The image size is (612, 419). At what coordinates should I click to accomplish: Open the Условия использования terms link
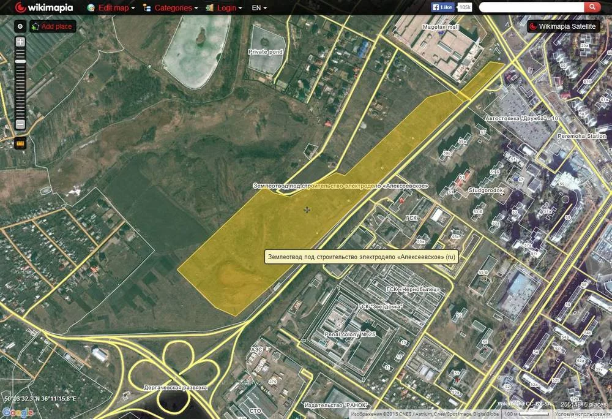pyautogui.click(x=583, y=414)
